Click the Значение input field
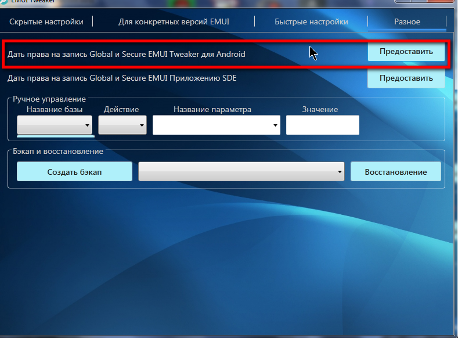Viewport: 458px width, 338px height. click(x=323, y=125)
